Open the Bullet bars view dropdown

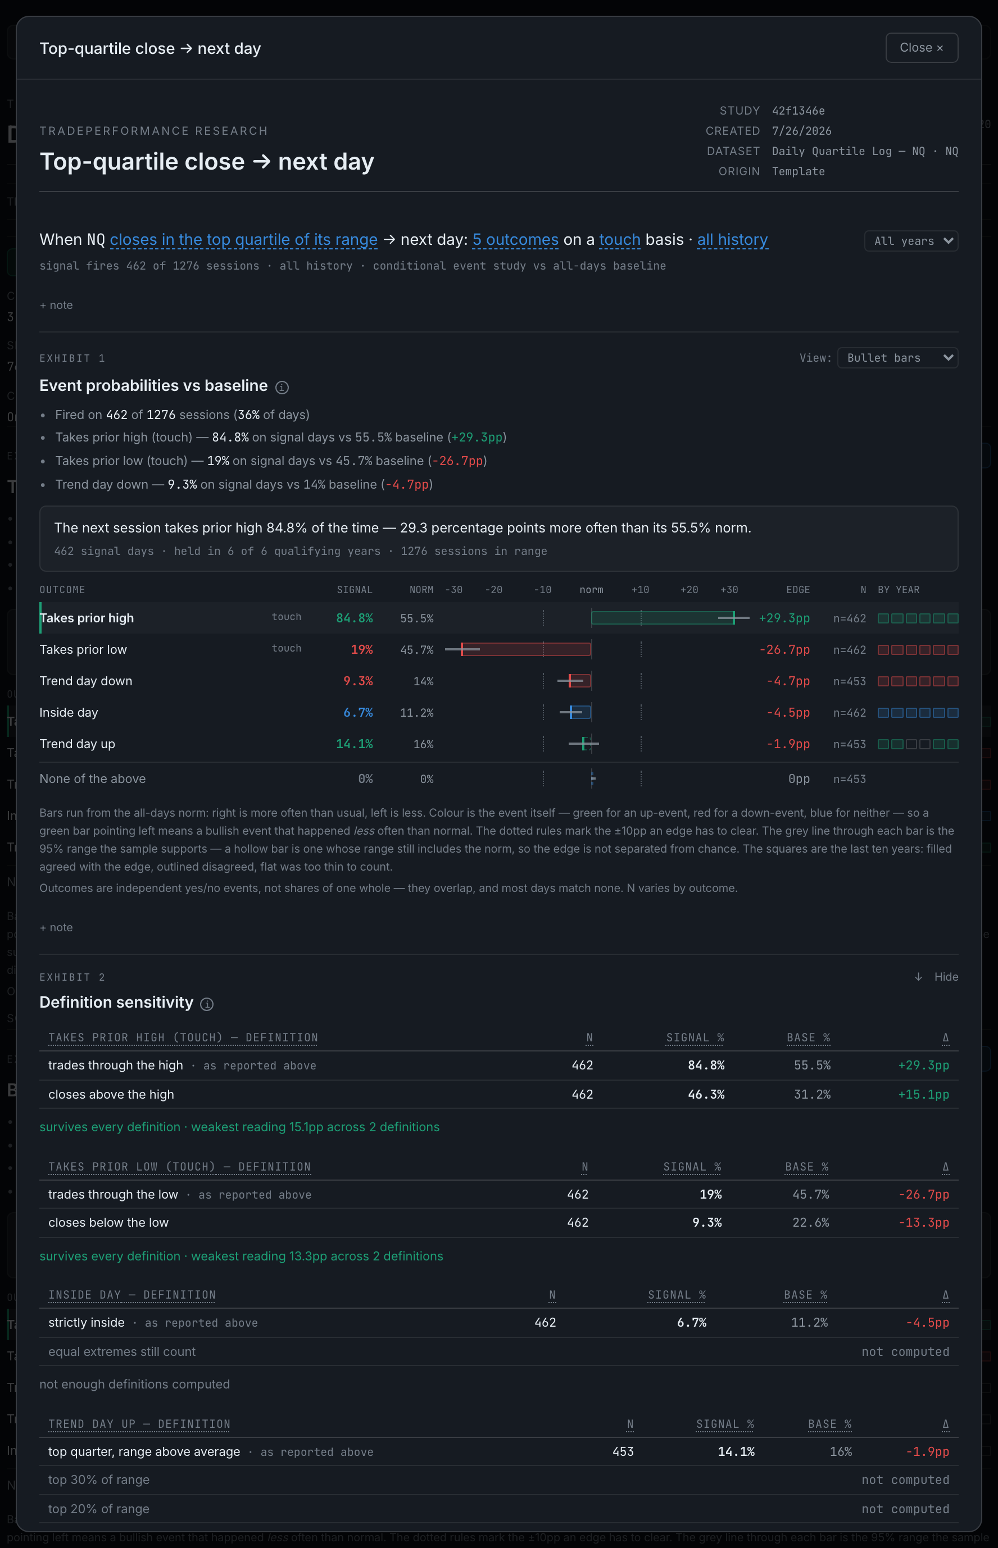(897, 358)
